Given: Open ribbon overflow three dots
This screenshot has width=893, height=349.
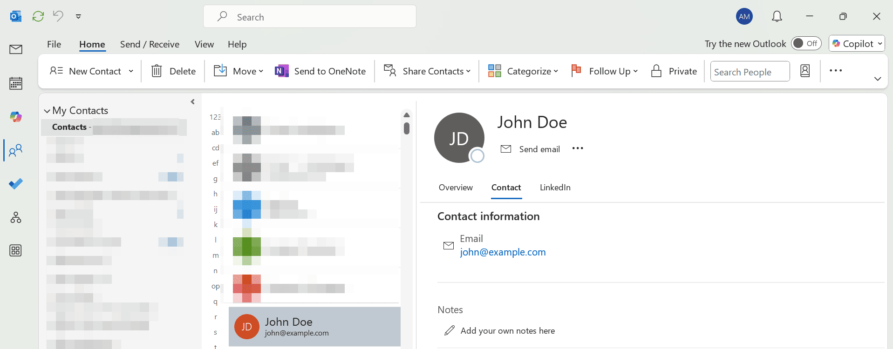Looking at the screenshot, I should click(x=836, y=71).
